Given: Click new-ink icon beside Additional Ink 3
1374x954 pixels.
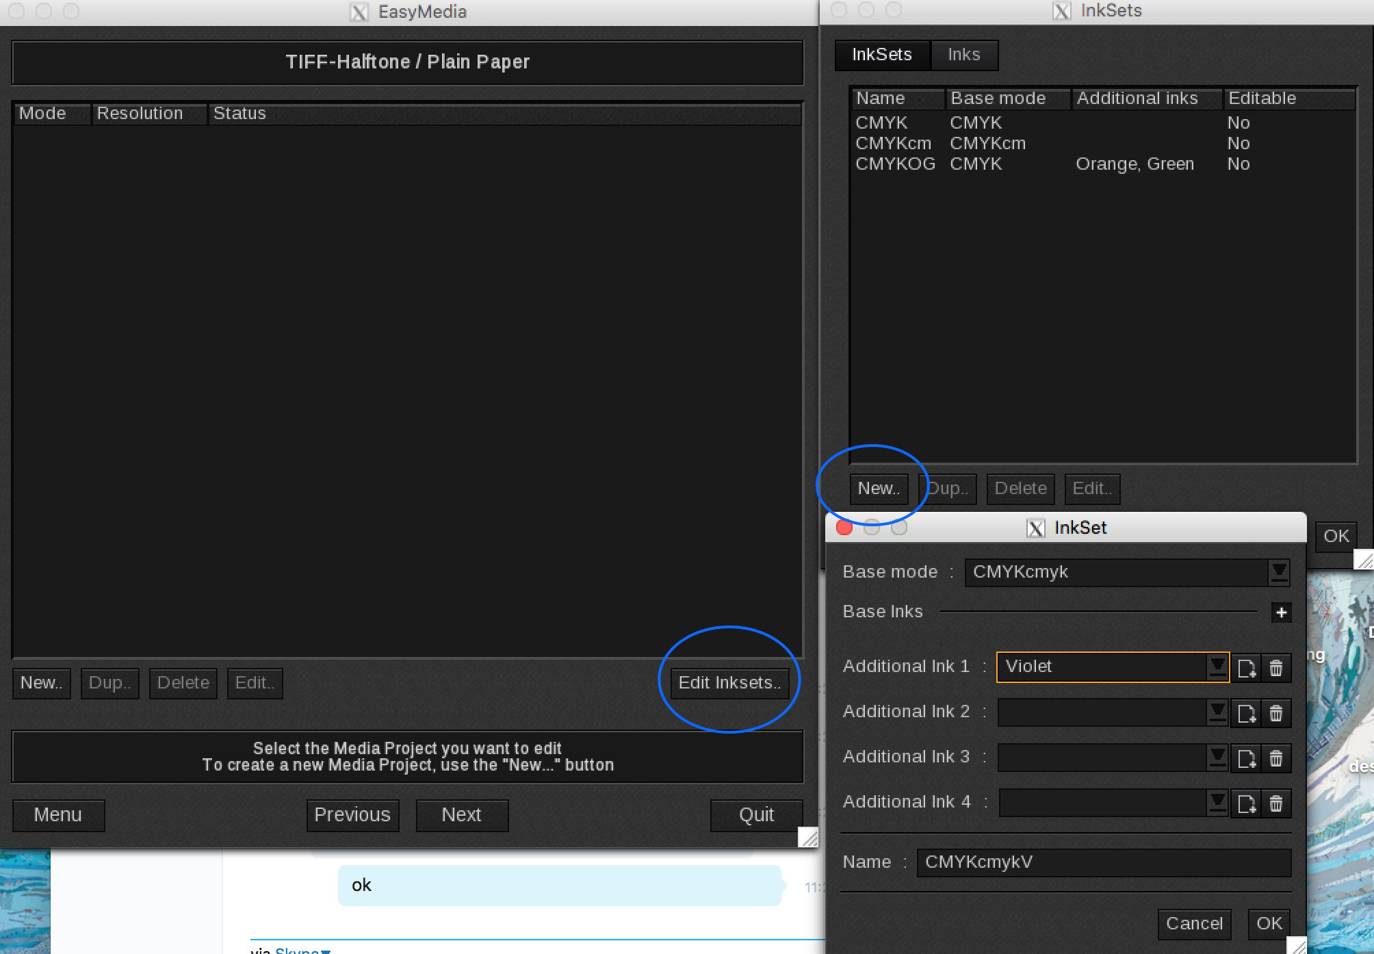Looking at the screenshot, I should 1246,758.
